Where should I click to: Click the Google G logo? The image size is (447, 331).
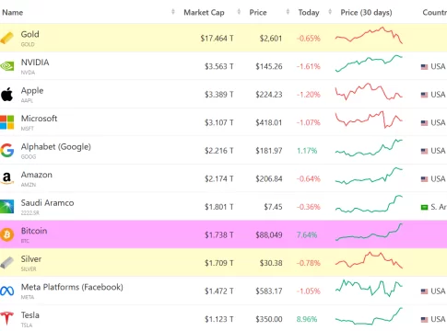click(7, 151)
